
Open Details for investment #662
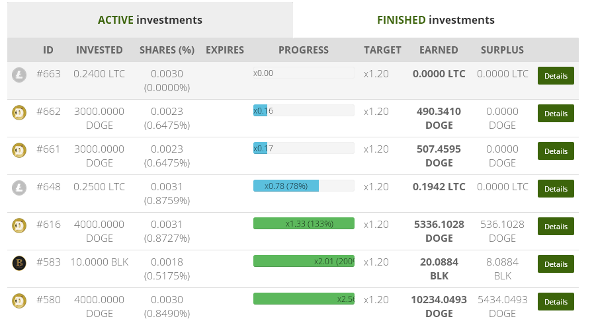click(555, 113)
